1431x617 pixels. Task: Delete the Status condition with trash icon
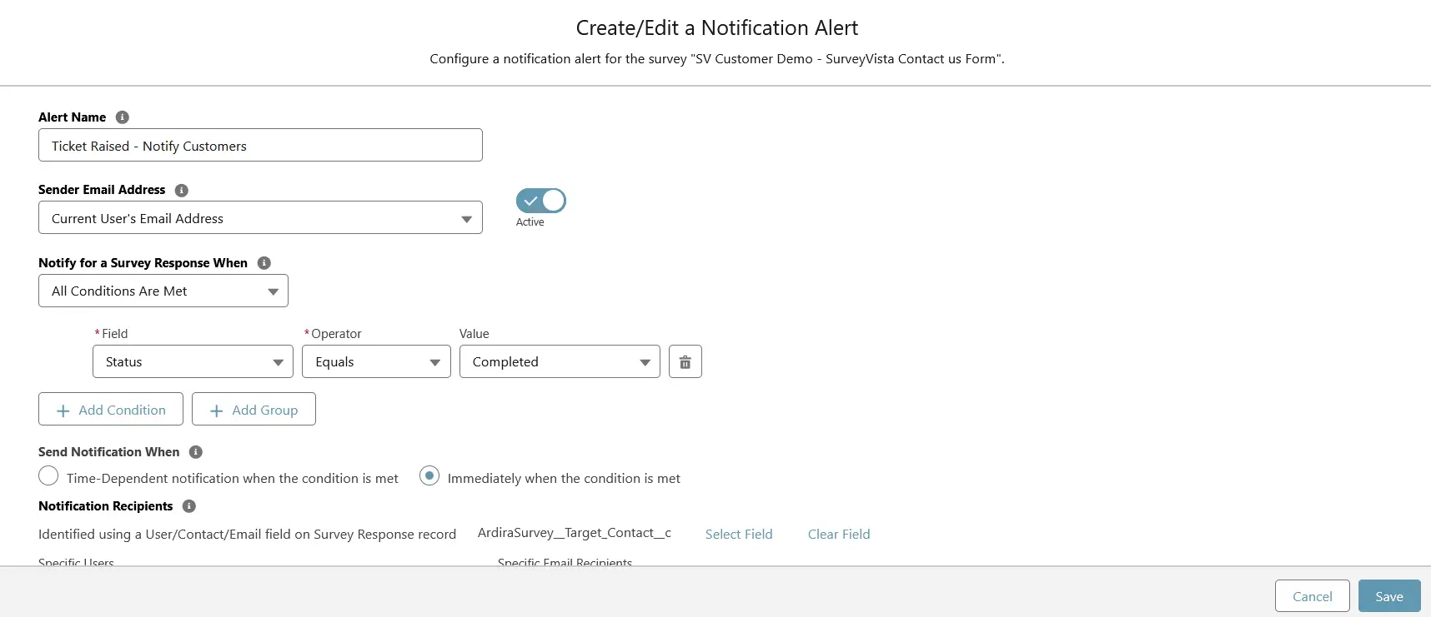685,361
